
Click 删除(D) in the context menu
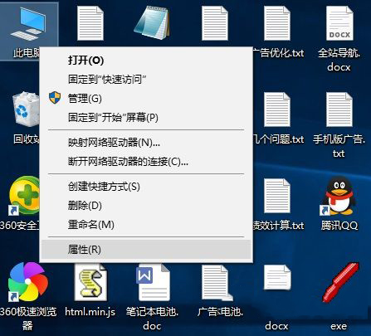click(146, 206)
